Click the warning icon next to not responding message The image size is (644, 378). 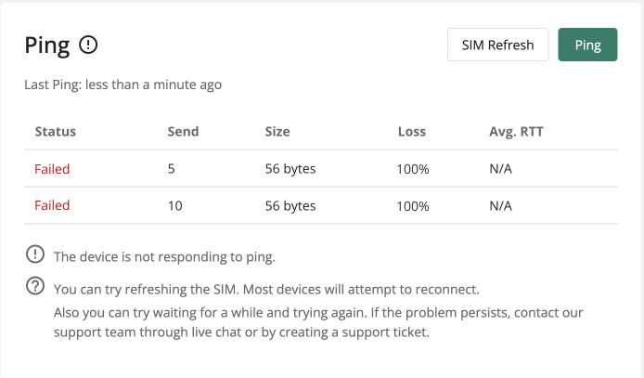click(x=34, y=254)
